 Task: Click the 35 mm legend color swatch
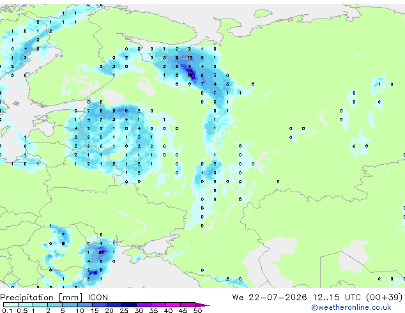[x=158, y=305]
